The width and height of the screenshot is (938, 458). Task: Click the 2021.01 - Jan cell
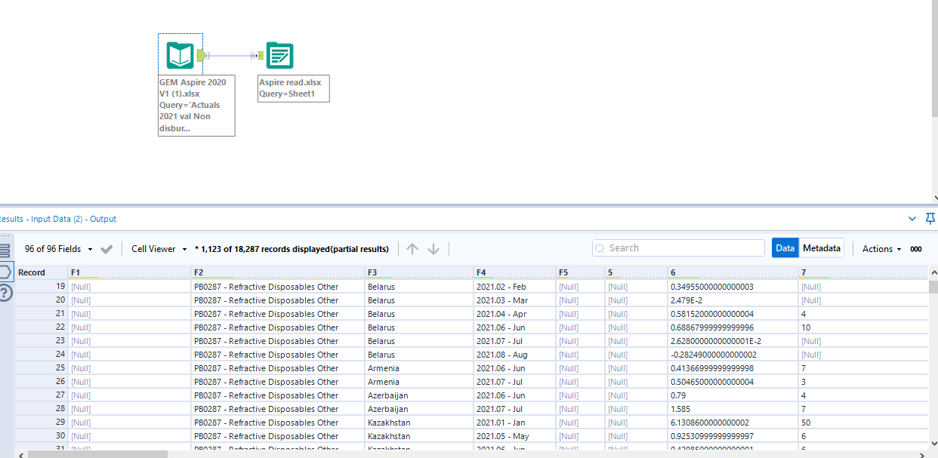pos(514,423)
